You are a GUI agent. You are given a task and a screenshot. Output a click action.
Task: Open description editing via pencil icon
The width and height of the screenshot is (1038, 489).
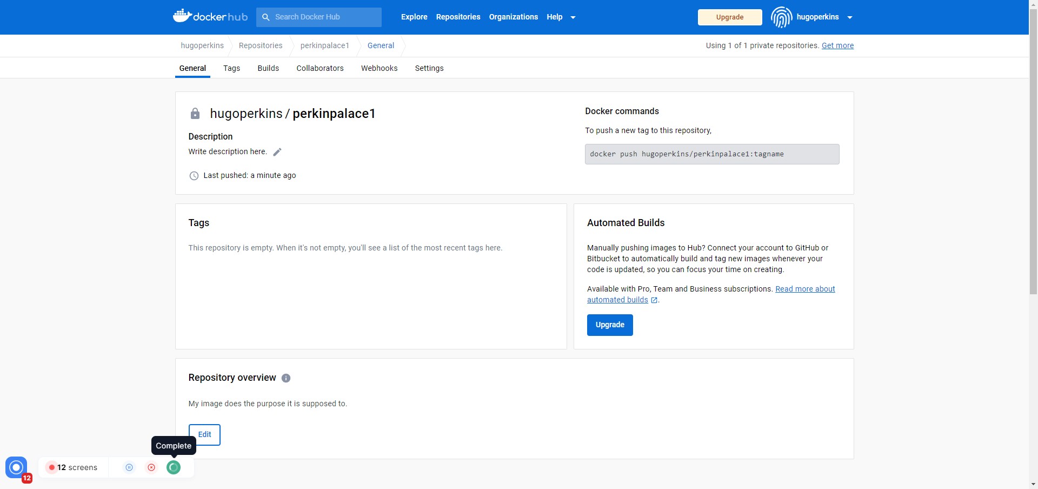tap(277, 152)
